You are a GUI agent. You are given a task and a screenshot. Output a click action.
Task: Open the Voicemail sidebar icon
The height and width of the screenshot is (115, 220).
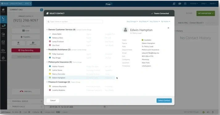[3, 26]
